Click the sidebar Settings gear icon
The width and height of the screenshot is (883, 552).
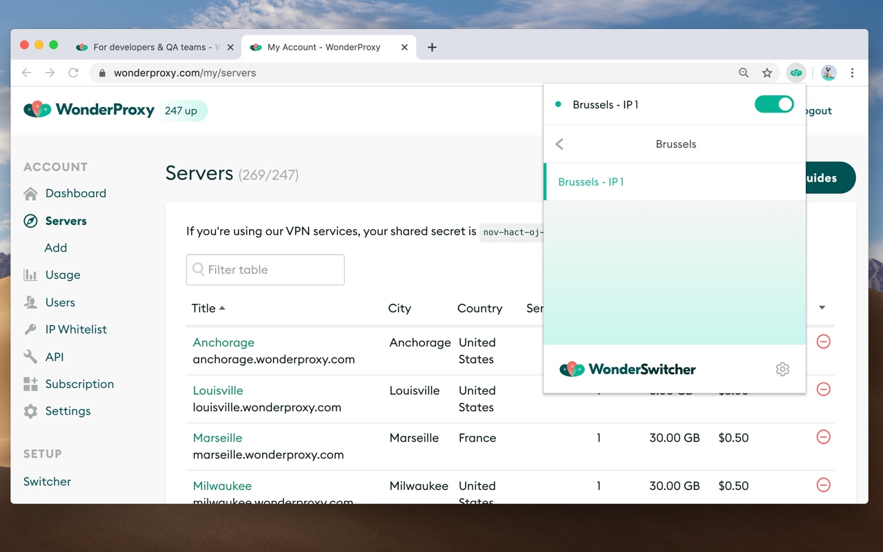[30, 411]
